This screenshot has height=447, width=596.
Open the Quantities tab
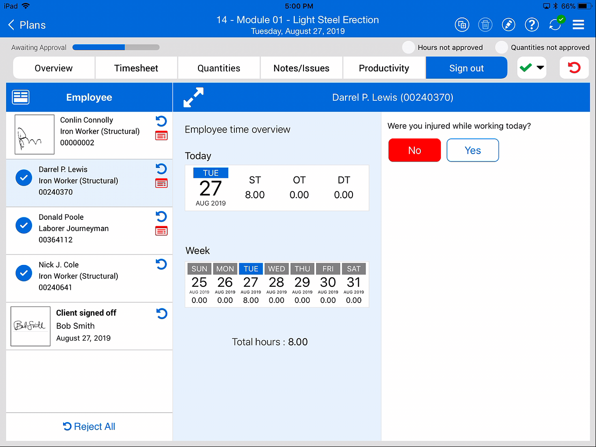click(x=219, y=68)
